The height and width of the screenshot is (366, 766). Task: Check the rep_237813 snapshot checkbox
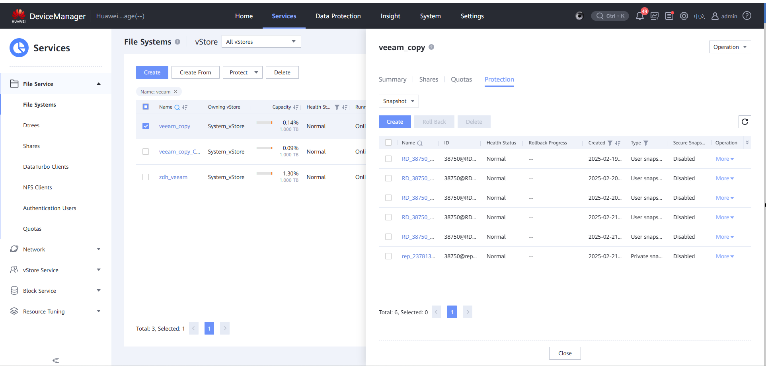click(388, 256)
